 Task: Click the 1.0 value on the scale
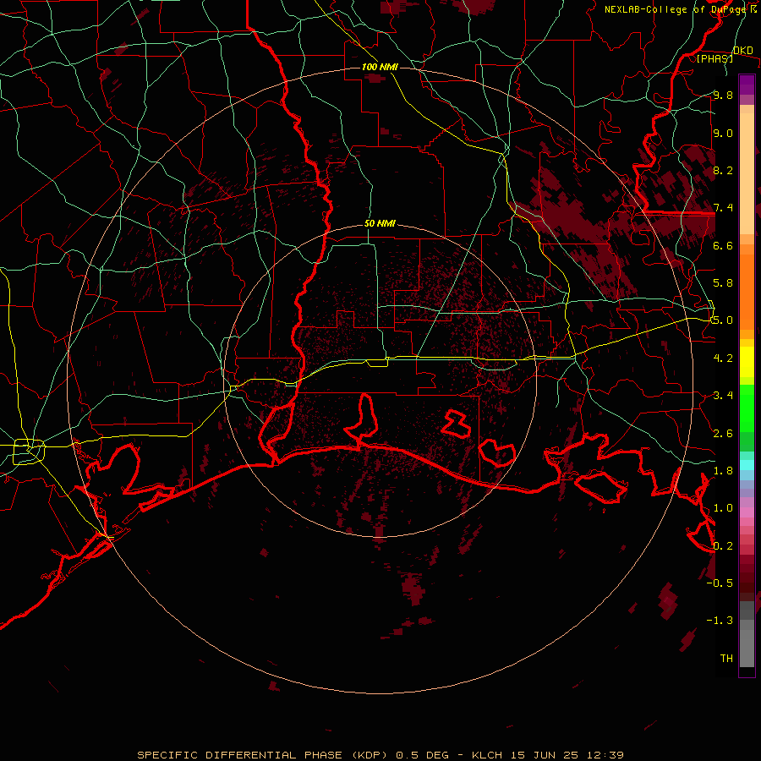[723, 508]
